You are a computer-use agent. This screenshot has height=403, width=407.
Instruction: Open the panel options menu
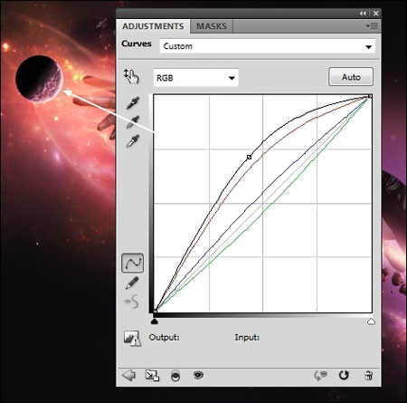372,26
